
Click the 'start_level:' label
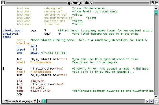coord(13,31)
